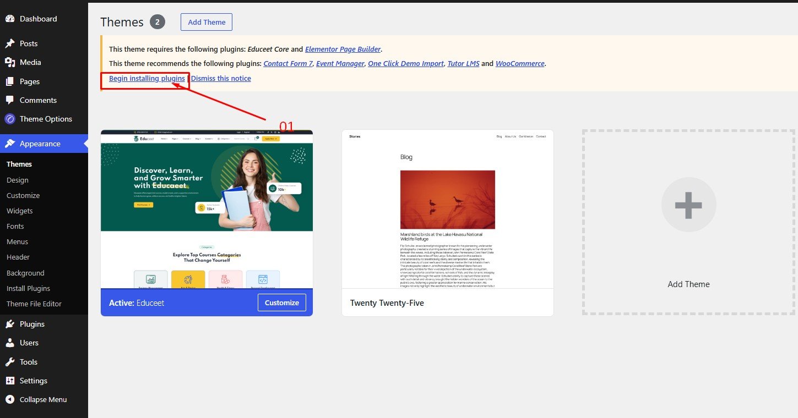
Task: Click the Collapse Menu arrow icon
Action: pyautogui.click(x=9, y=399)
